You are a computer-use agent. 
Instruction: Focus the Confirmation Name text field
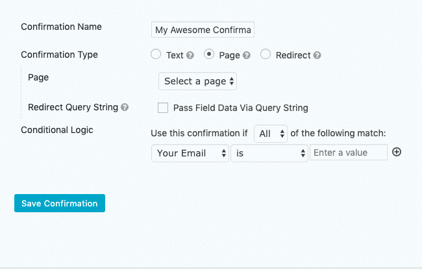coord(203,30)
